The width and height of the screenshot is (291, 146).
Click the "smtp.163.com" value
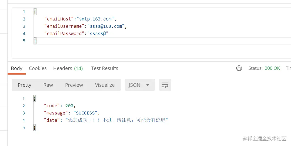pos(95,19)
